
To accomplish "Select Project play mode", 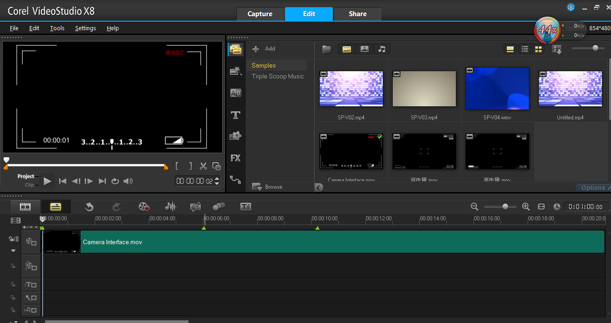I will coord(26,176).
